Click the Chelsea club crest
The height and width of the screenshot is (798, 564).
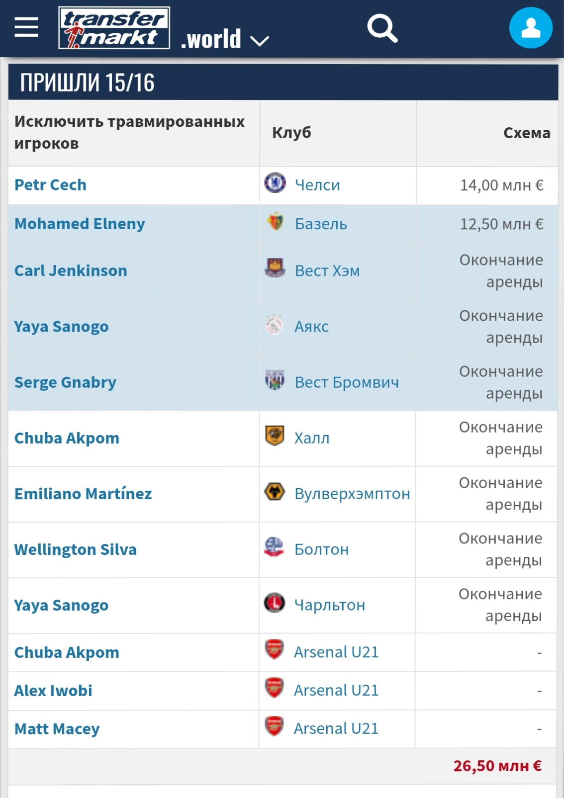[x=275, y=183]
